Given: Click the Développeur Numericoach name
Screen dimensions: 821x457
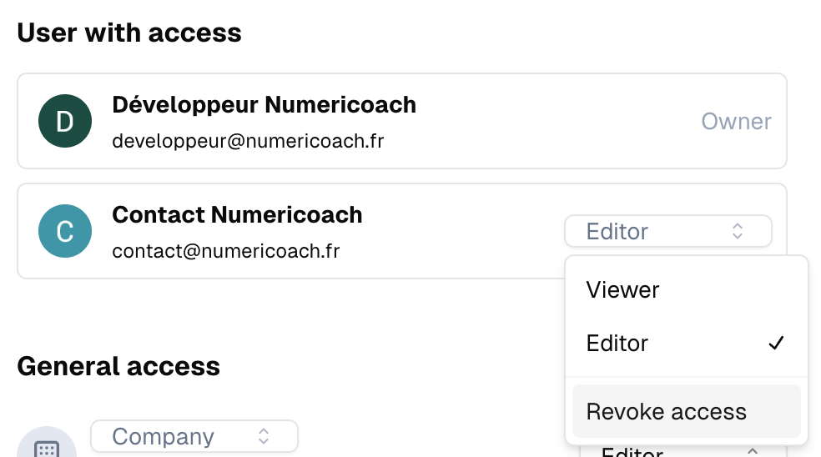Looking at the screenshot, I should point(264,105).
